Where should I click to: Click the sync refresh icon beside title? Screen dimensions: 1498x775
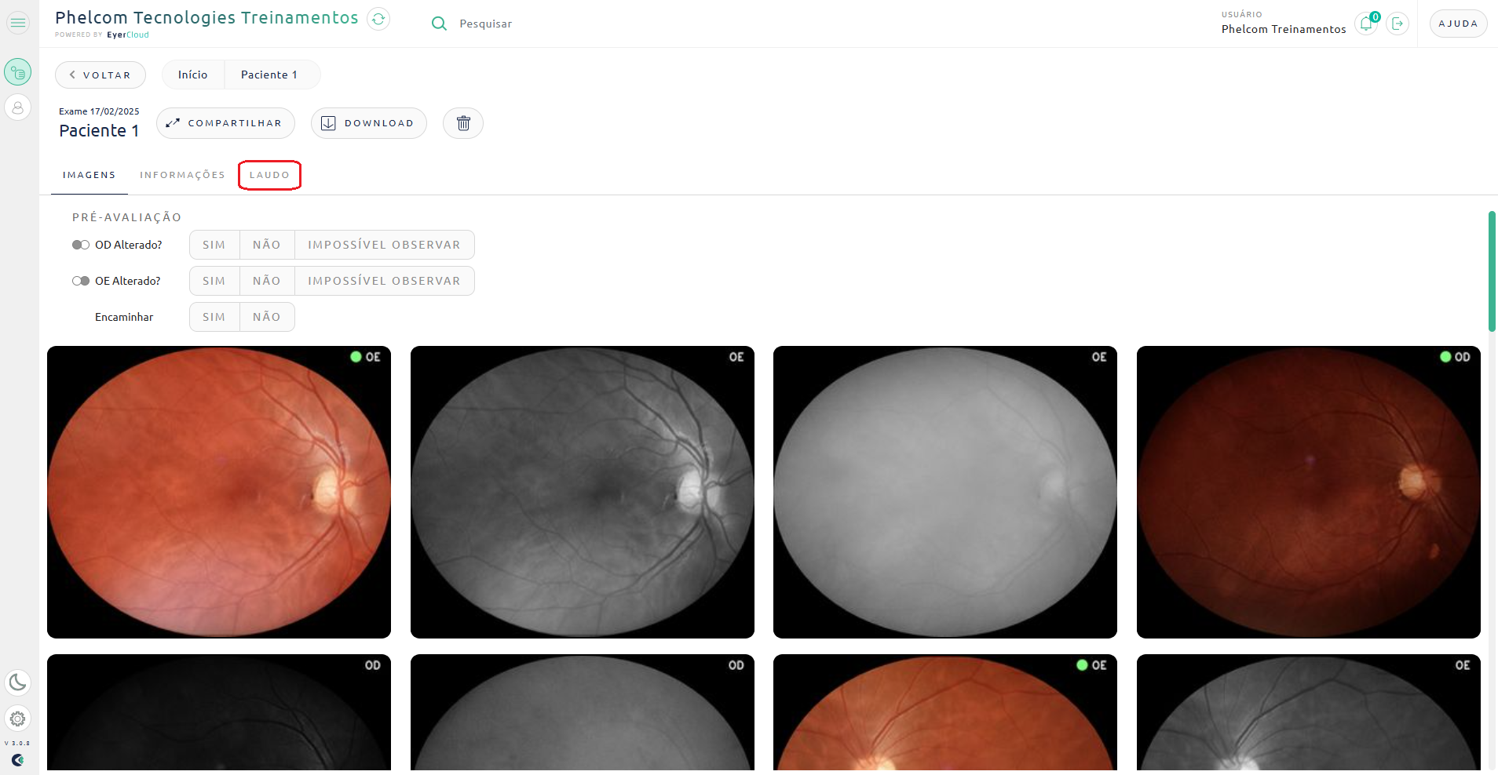tap(378, 19)
